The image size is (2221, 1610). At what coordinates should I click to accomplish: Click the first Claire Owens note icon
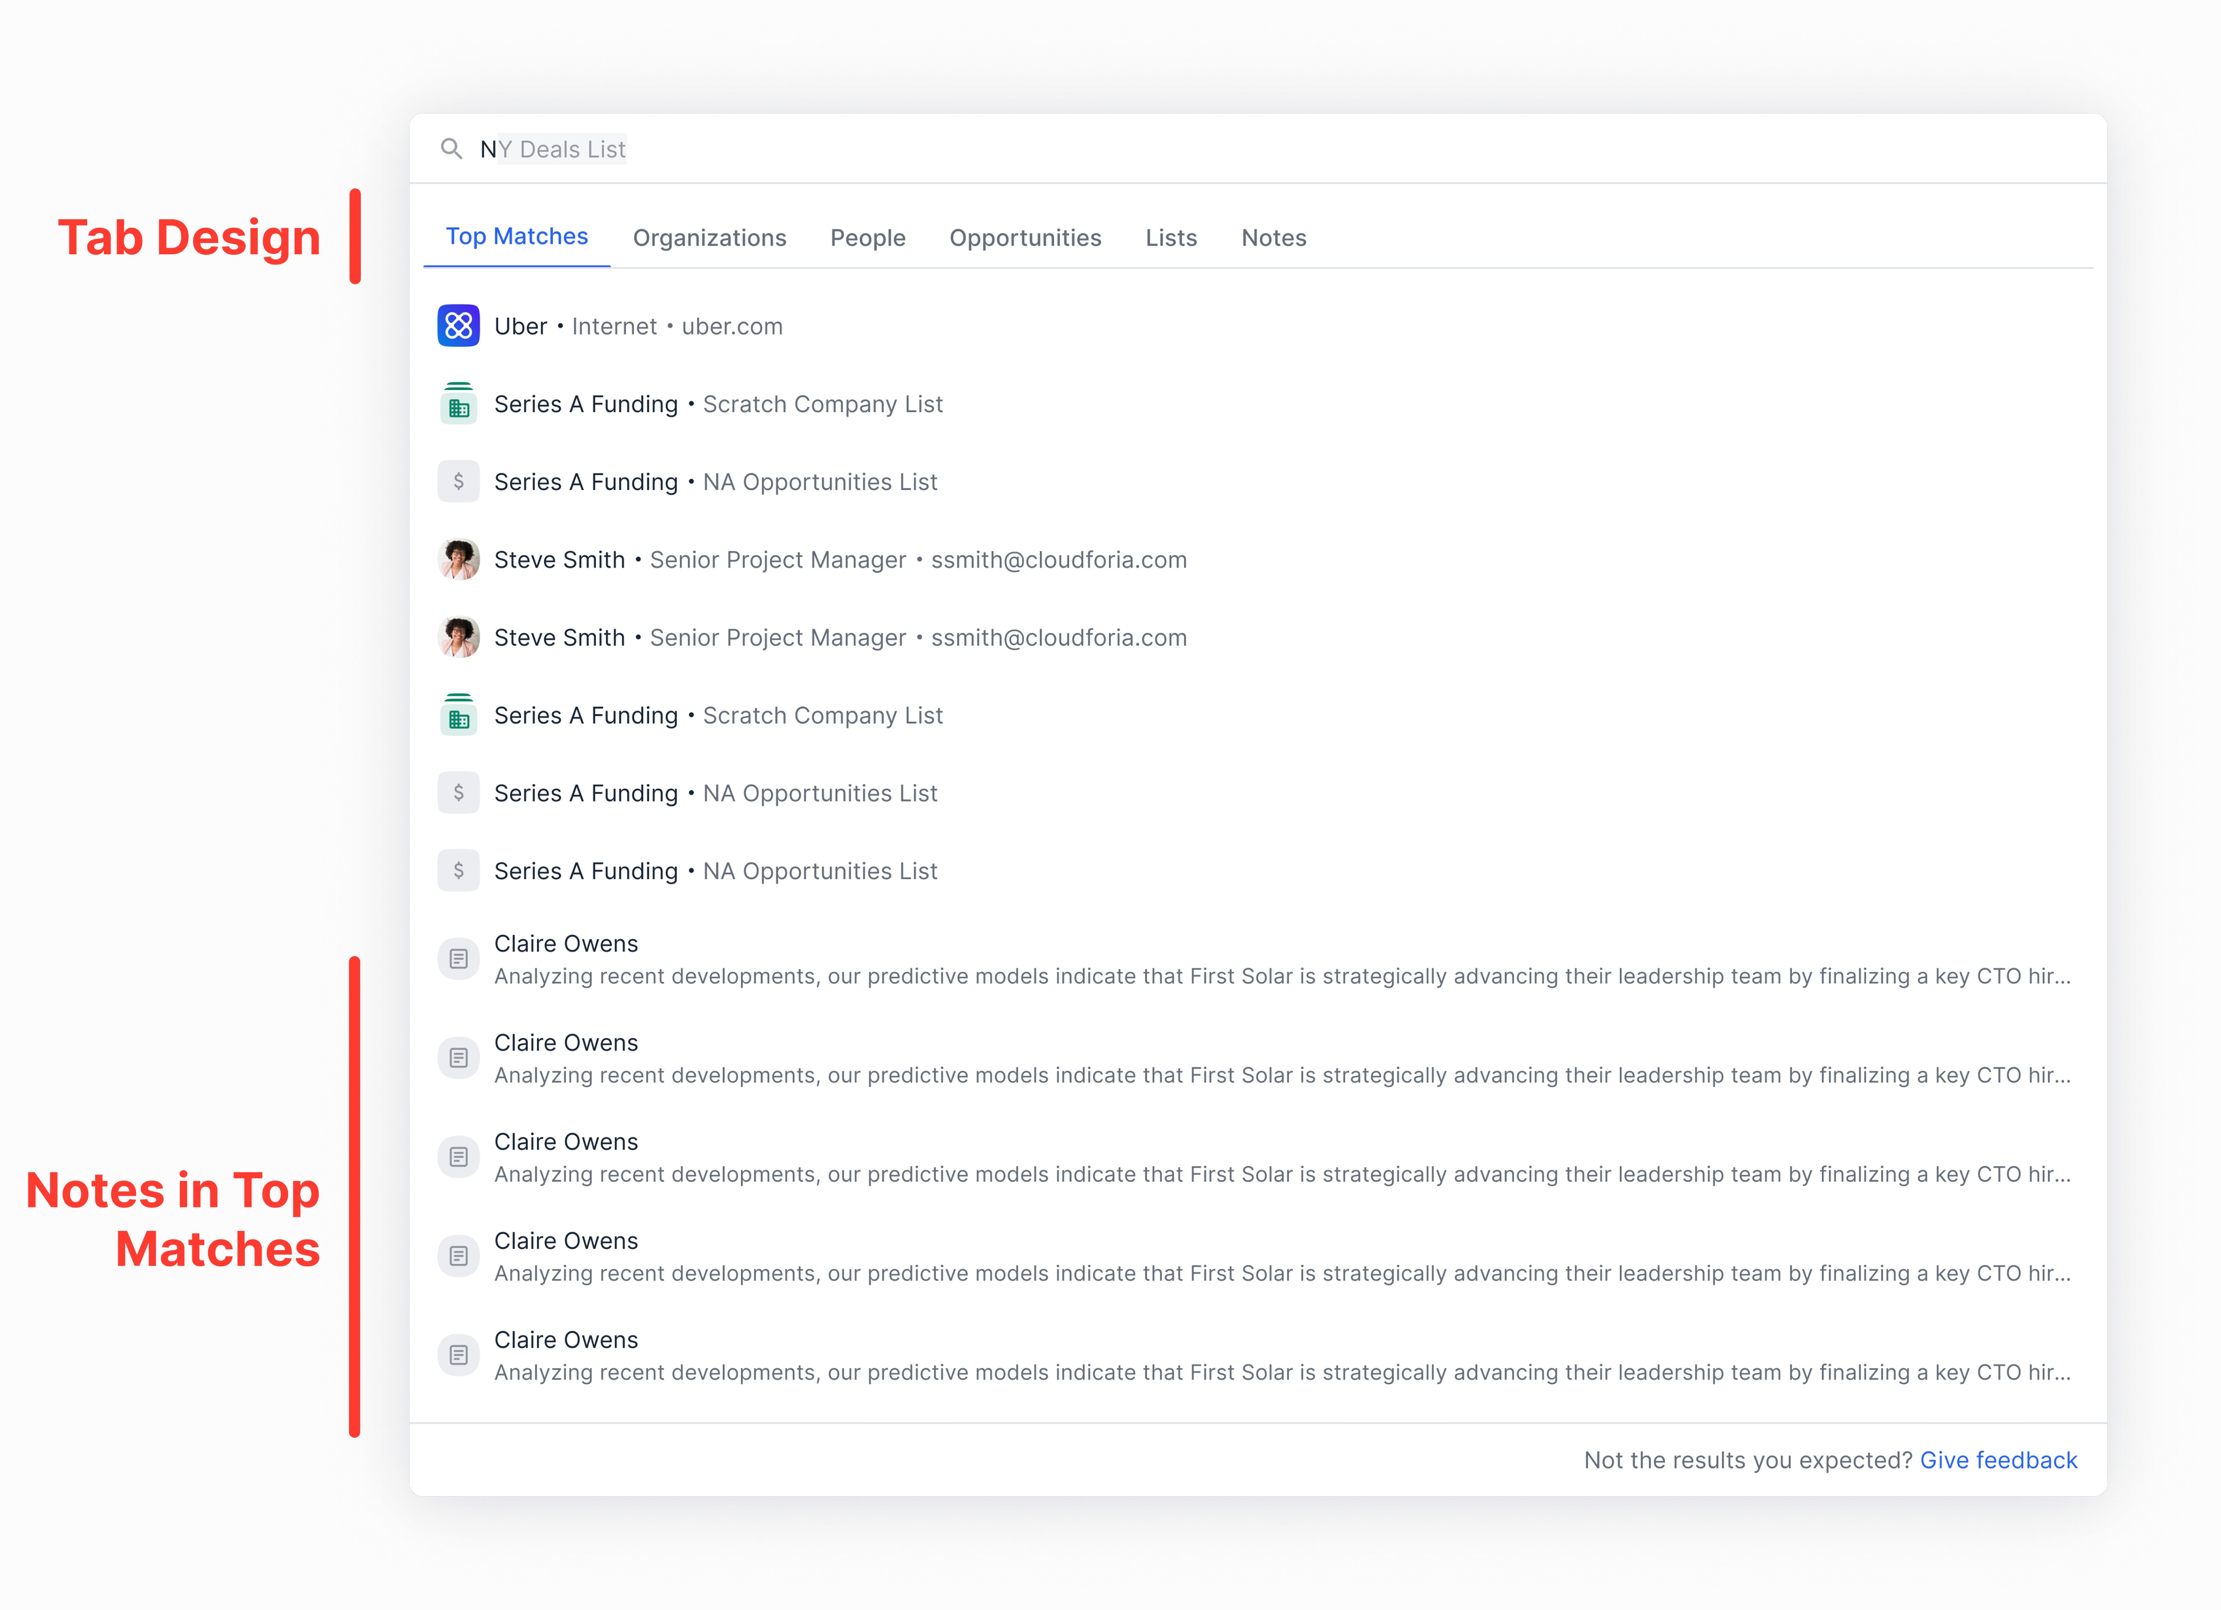[x=458, y=960]
